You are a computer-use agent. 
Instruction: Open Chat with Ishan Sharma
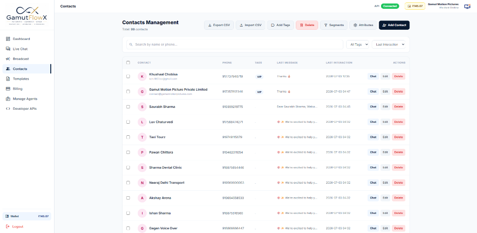pos(373,213)
